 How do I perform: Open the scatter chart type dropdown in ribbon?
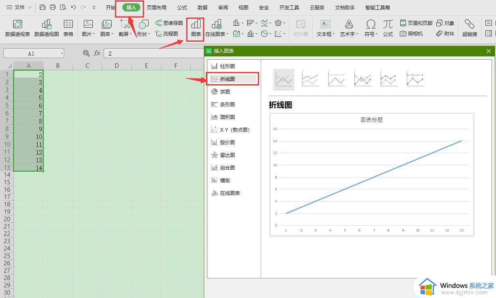280,34
